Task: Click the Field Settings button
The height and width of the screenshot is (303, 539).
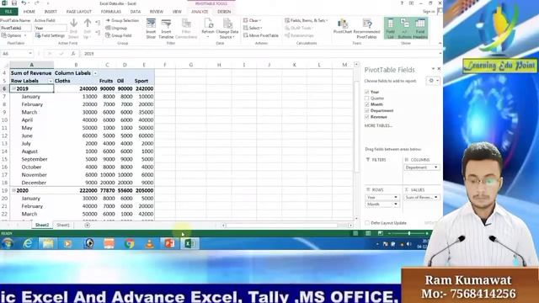Action: click(x=51, y=35)
